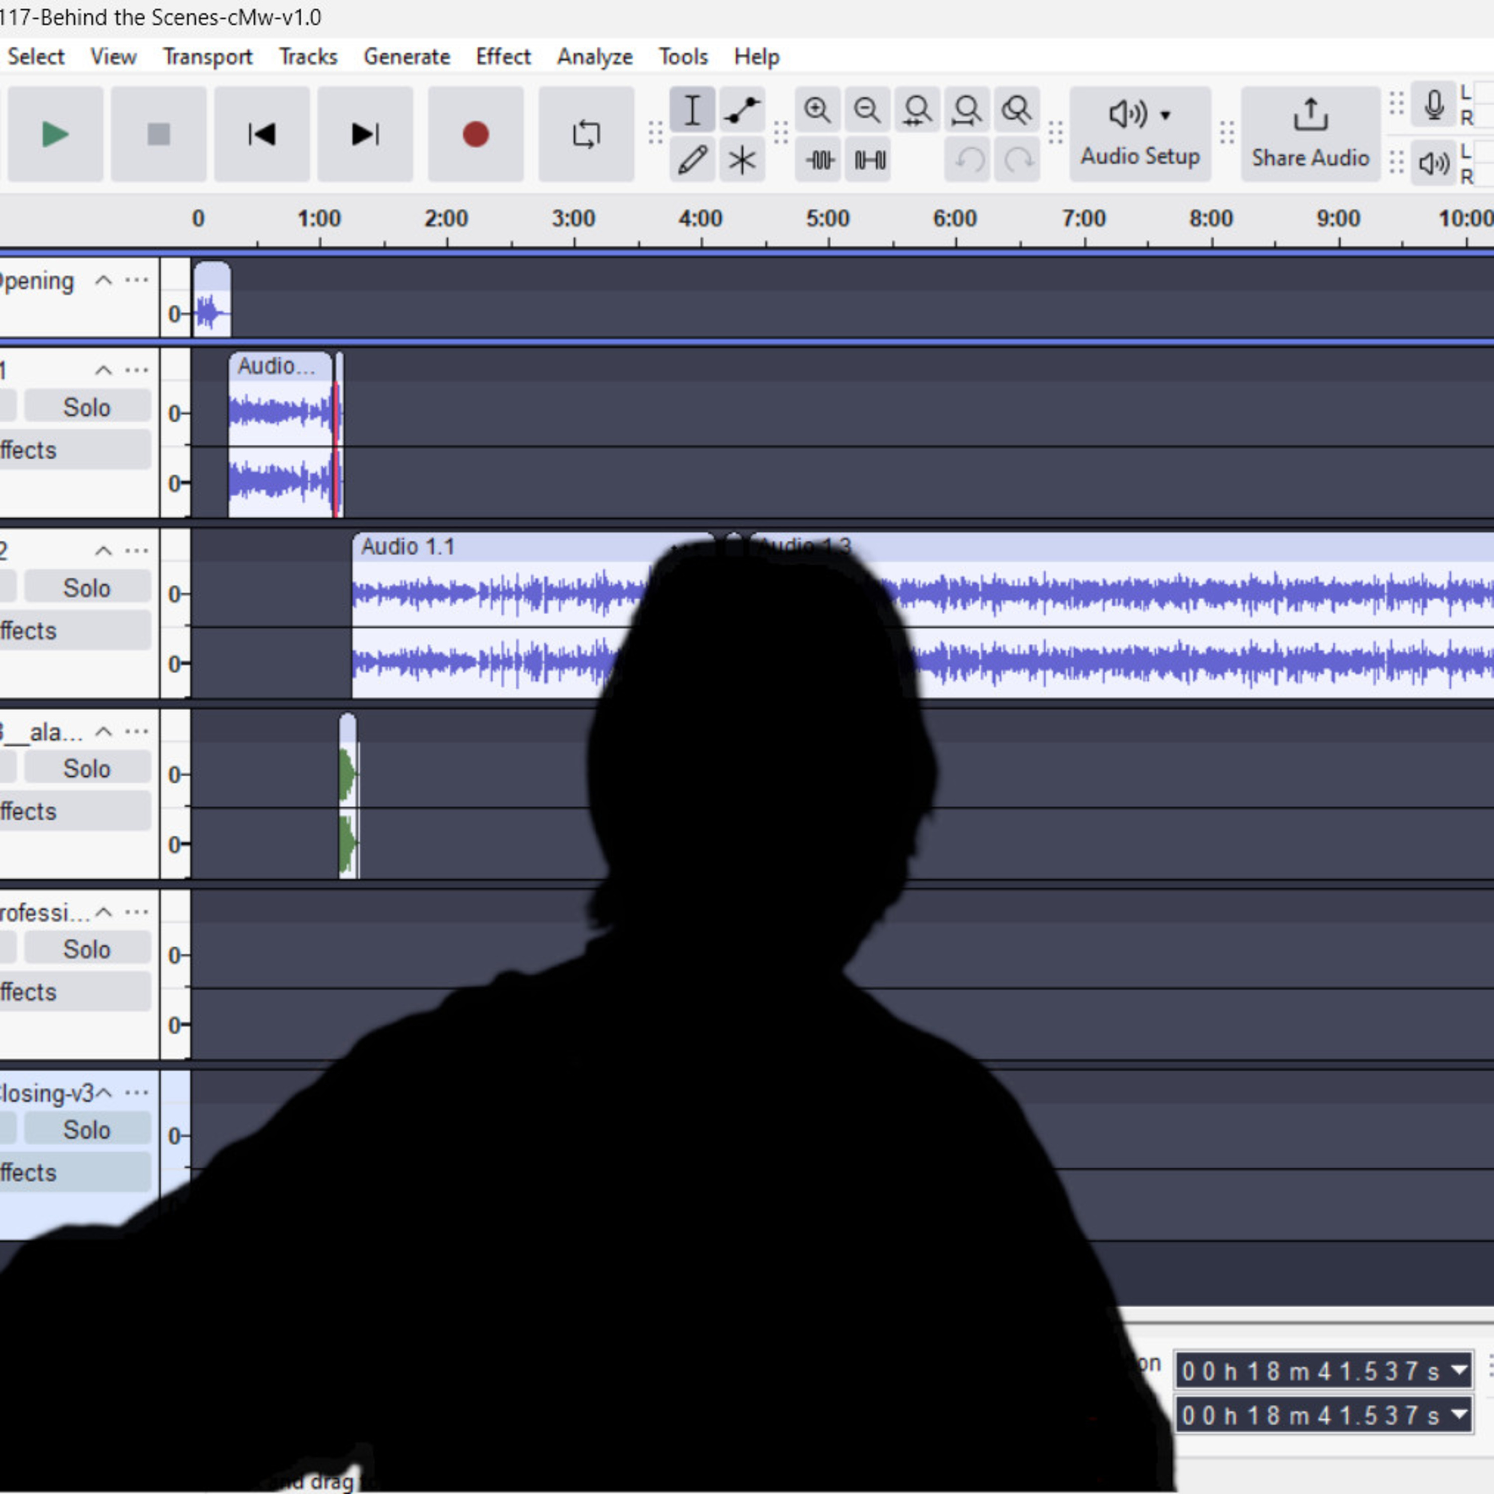Skip to start of project
Viewport: 1494px width, 1494px height.
point(261,134)
